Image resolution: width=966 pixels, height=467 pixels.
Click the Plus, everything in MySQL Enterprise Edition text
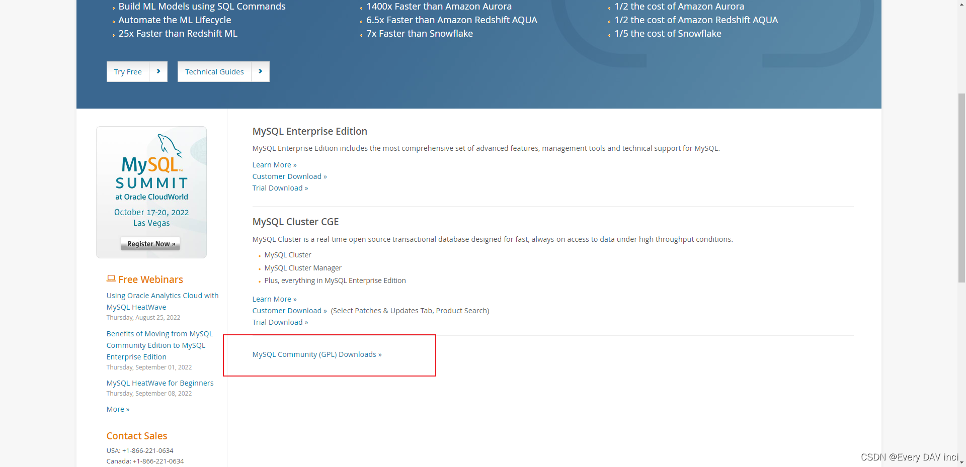pyautogui.click(x=335, y=281)
